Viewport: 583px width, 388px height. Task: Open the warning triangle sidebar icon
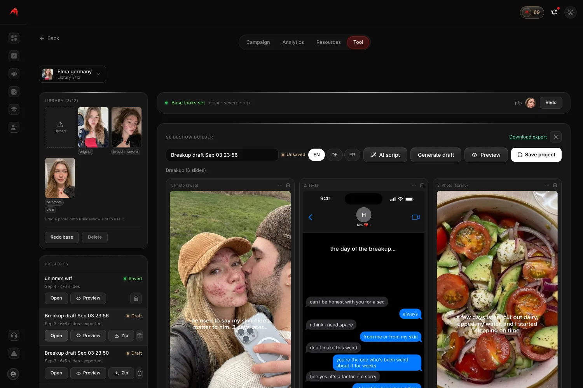point(14,353)
